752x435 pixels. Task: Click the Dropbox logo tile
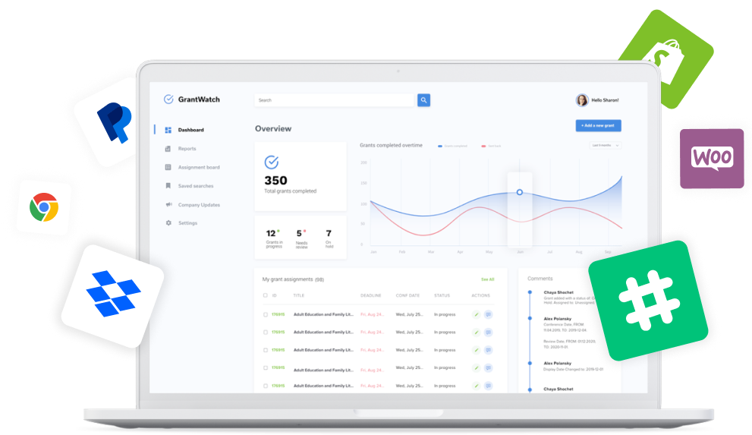click(113, 295)
